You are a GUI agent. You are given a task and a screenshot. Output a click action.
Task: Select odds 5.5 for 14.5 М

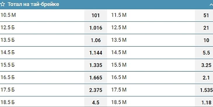coord(204,53)
